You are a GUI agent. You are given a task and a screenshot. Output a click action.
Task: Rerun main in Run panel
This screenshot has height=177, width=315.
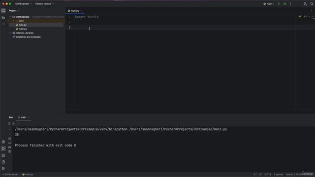(9, 123)
